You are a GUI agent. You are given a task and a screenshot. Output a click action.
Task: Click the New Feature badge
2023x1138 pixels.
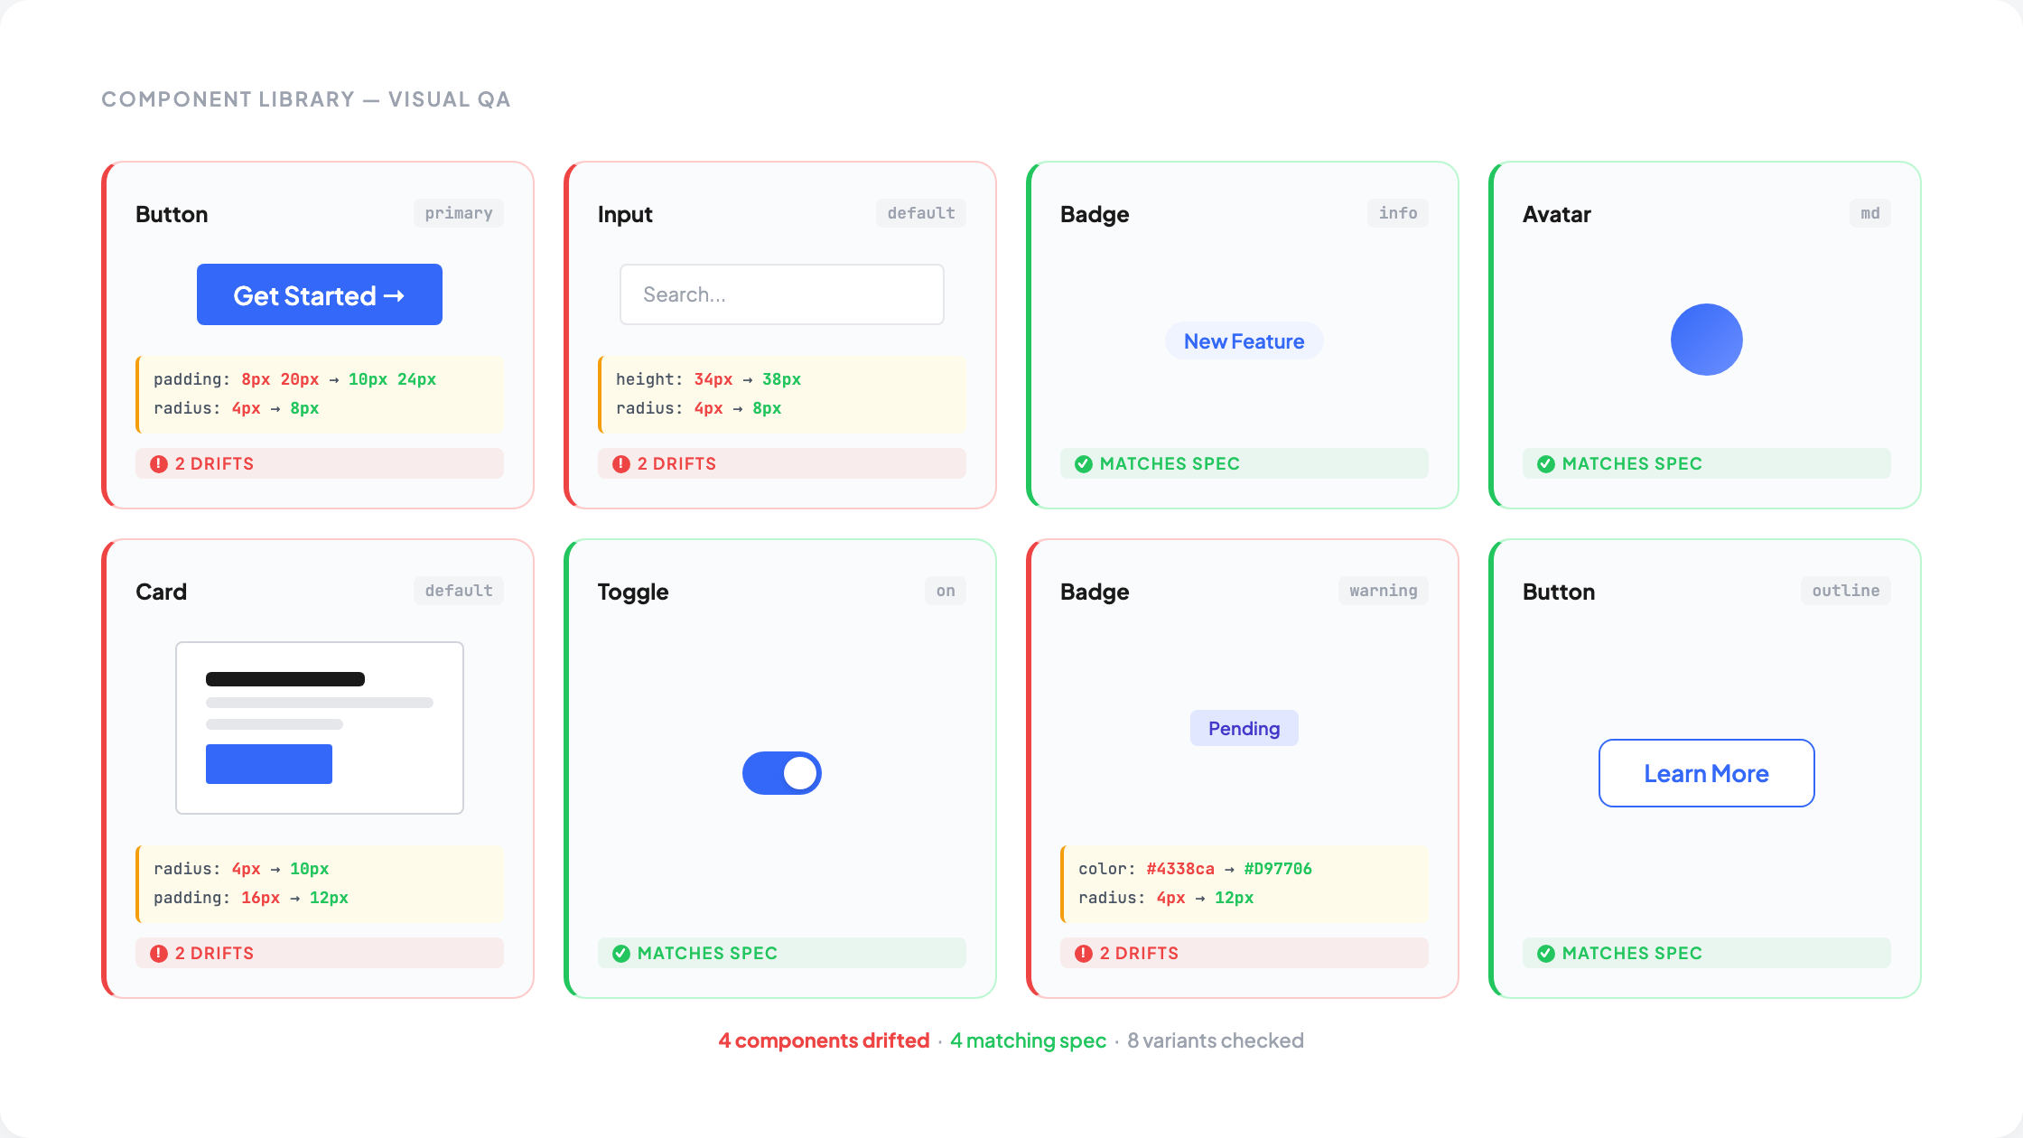1245,341
